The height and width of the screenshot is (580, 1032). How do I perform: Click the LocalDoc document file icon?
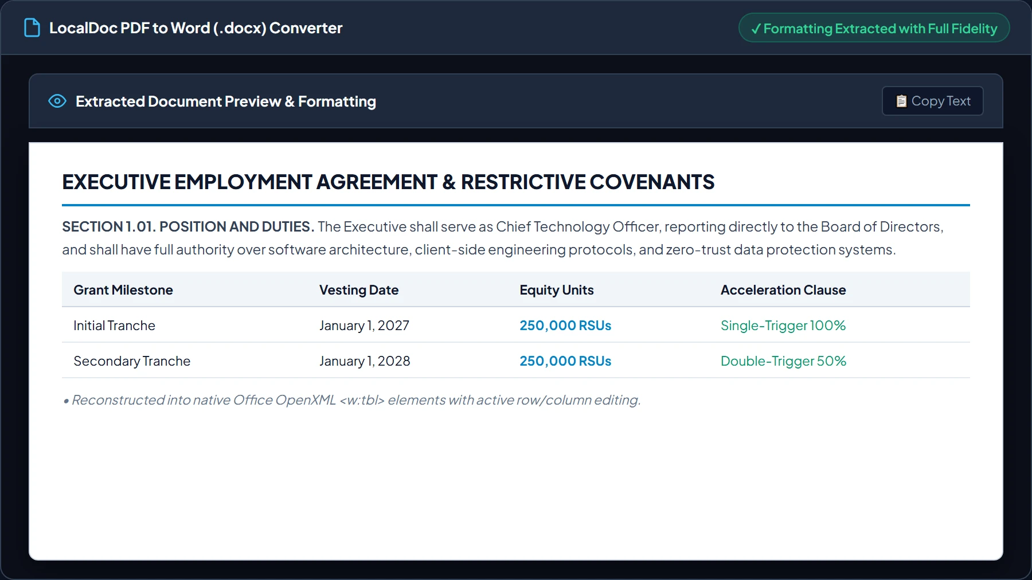(32, 28)
